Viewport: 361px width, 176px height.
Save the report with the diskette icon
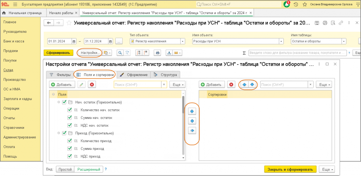pyautogui.click(x=317, y=23)
